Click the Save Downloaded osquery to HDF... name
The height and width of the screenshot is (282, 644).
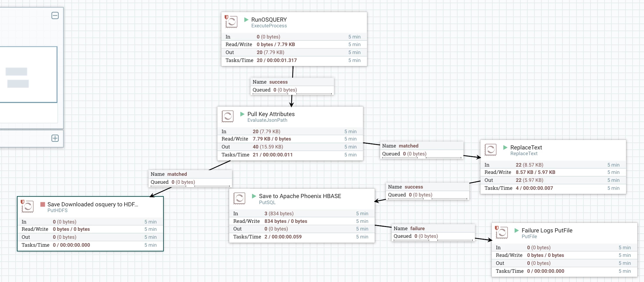click(x=93, y=204)
